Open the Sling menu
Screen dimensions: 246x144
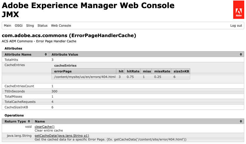click(30, 25)
